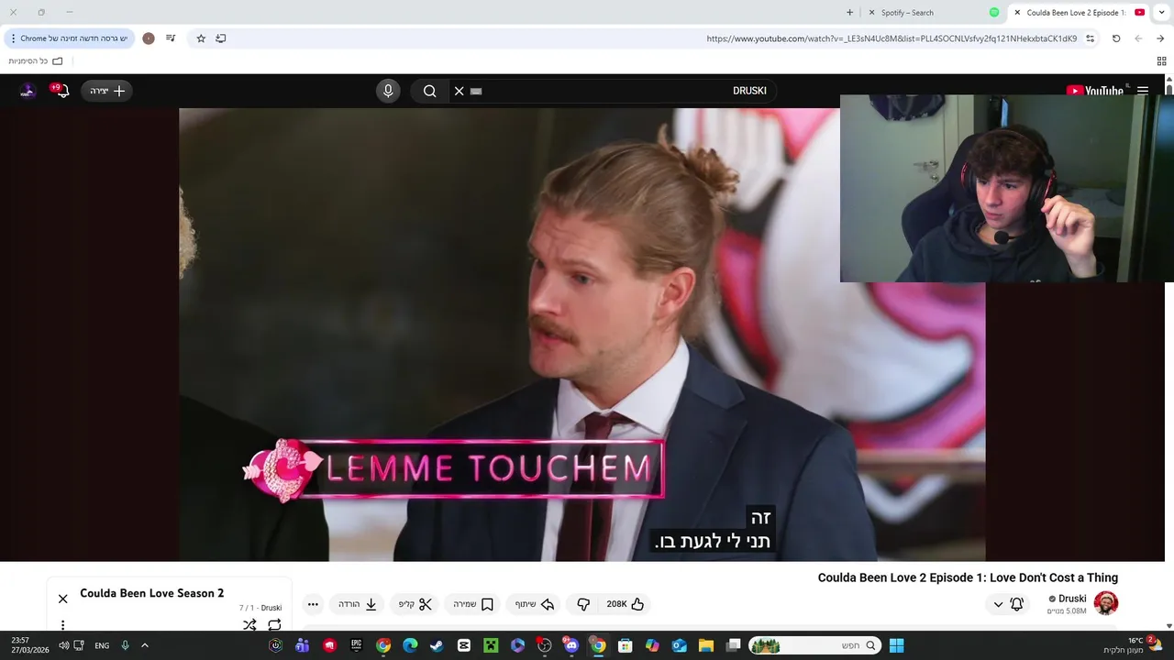Screen dimensions: 1174x660
Task: Close the Spotify – Search tab
Action: [872, 13]
